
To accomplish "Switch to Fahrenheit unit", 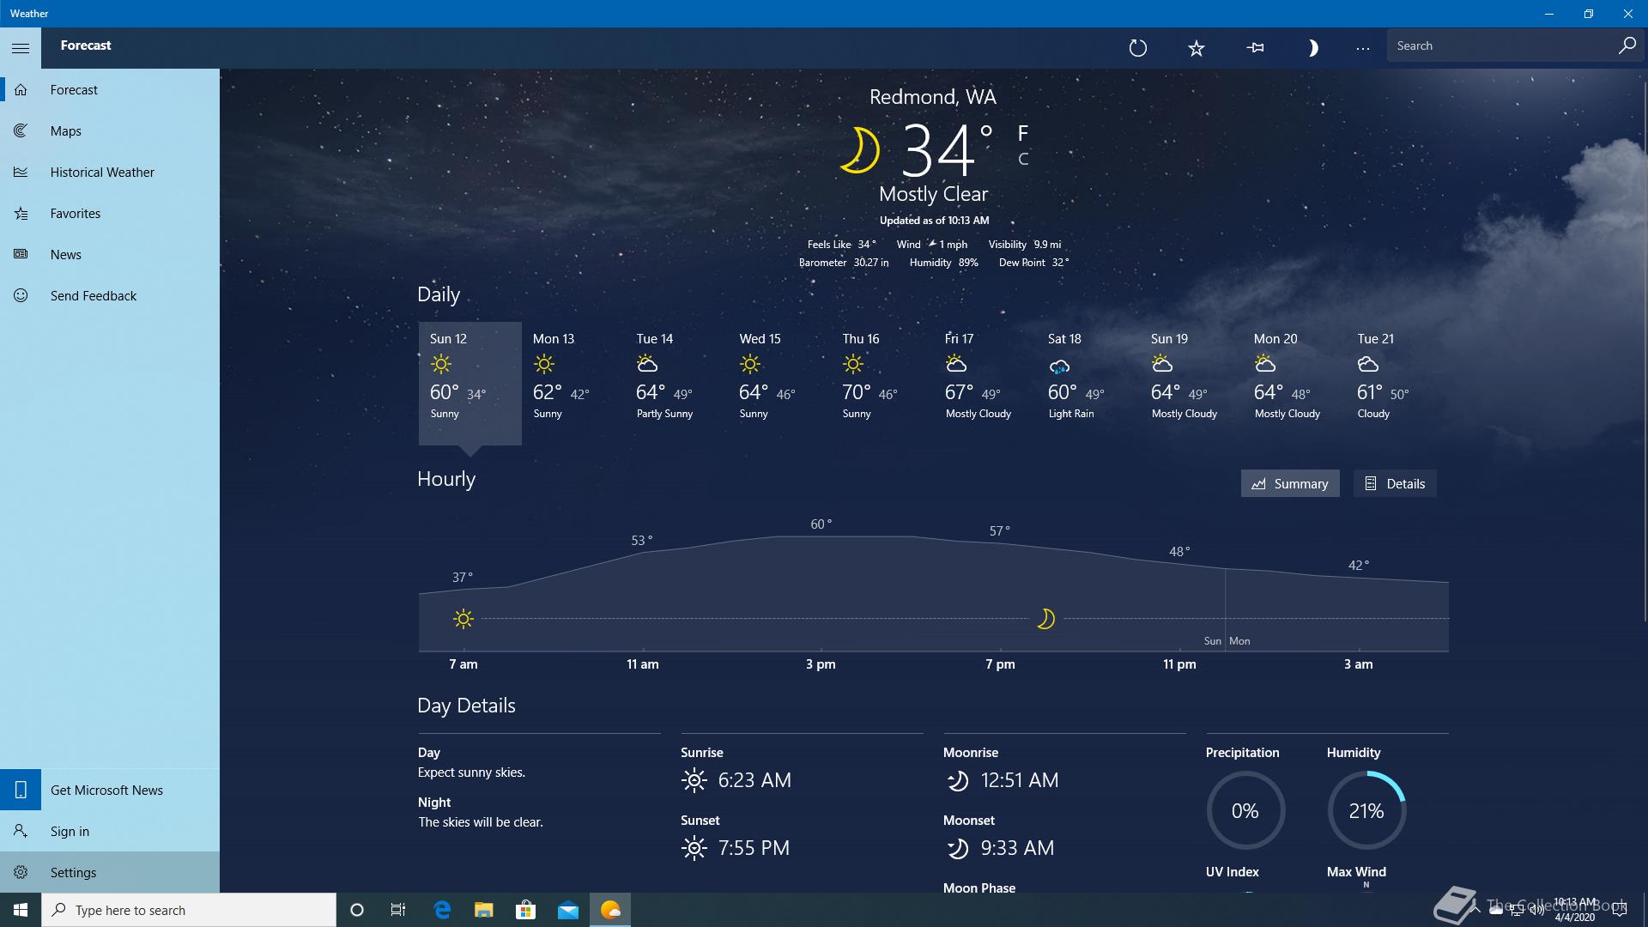I will pyautogui.click(x=1022, y=133).
